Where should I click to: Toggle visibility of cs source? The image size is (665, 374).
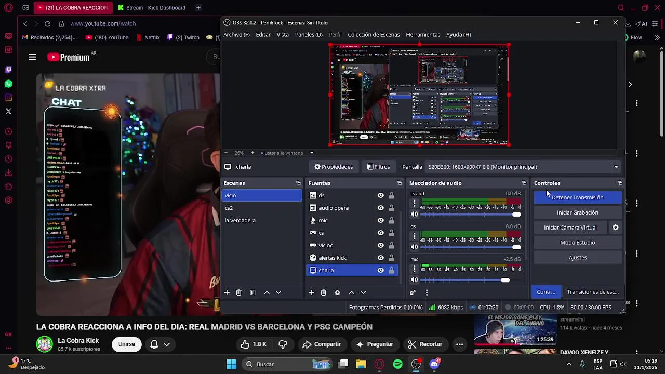tap(380, 233)
